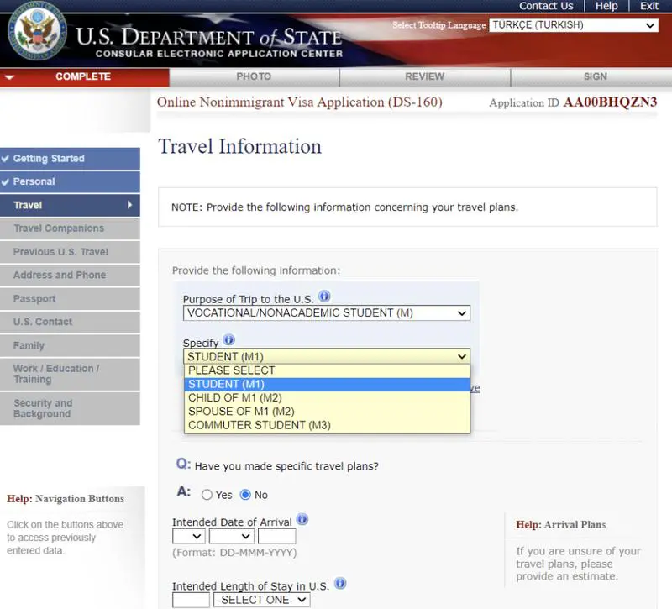Select Yes for specific travel plans

tap(207, 495)
